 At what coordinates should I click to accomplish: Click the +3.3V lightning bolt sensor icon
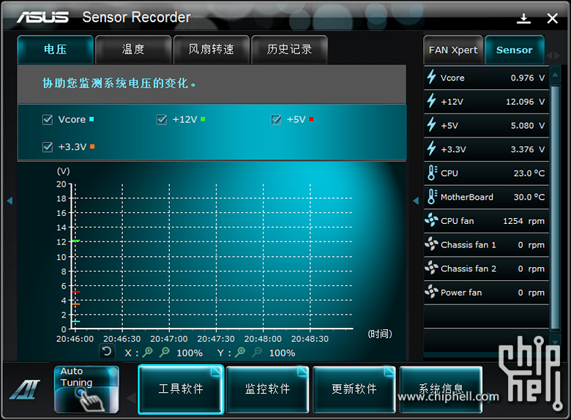coord(431,149)
